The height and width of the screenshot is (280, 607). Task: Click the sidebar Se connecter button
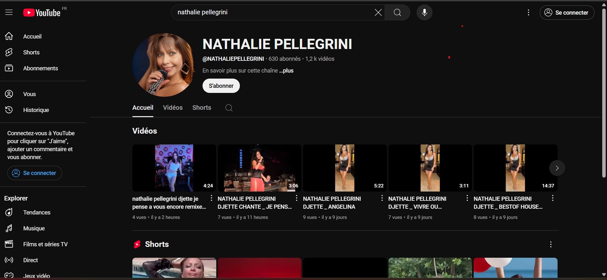point(34,173)
